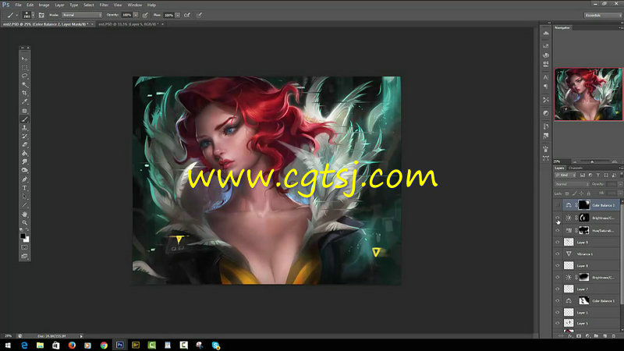Image resolution: width=624 pixels, height=351 pixels.
Task: Change screen mode from toolbox
Action: (x=25, y=257)
